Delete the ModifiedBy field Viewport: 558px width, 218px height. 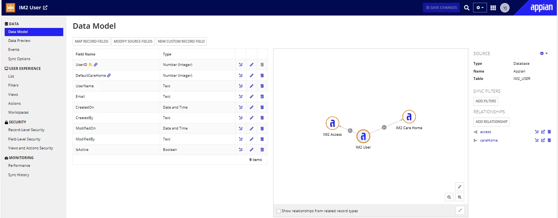pos(262,139)
